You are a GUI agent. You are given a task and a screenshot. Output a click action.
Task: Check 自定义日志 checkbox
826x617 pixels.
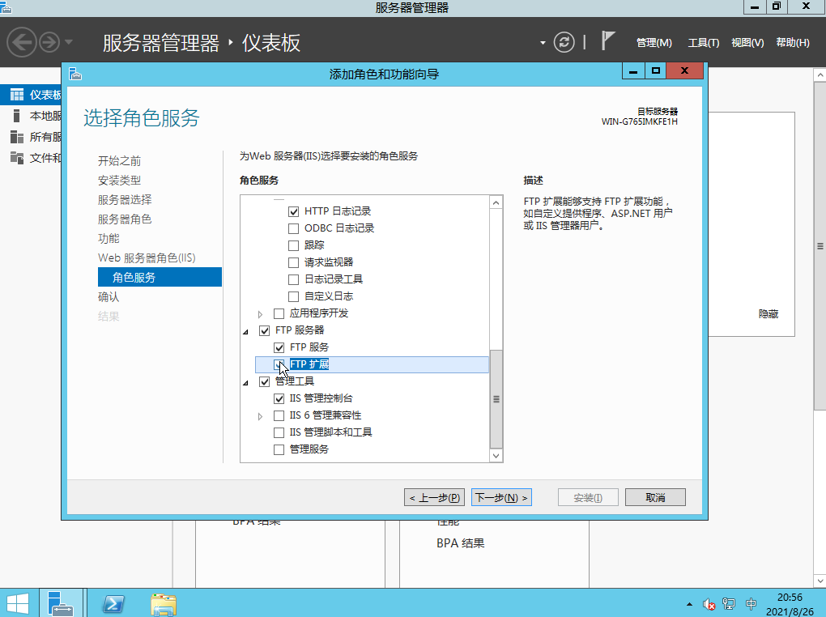pyautogui.click(x=293, y=296)
